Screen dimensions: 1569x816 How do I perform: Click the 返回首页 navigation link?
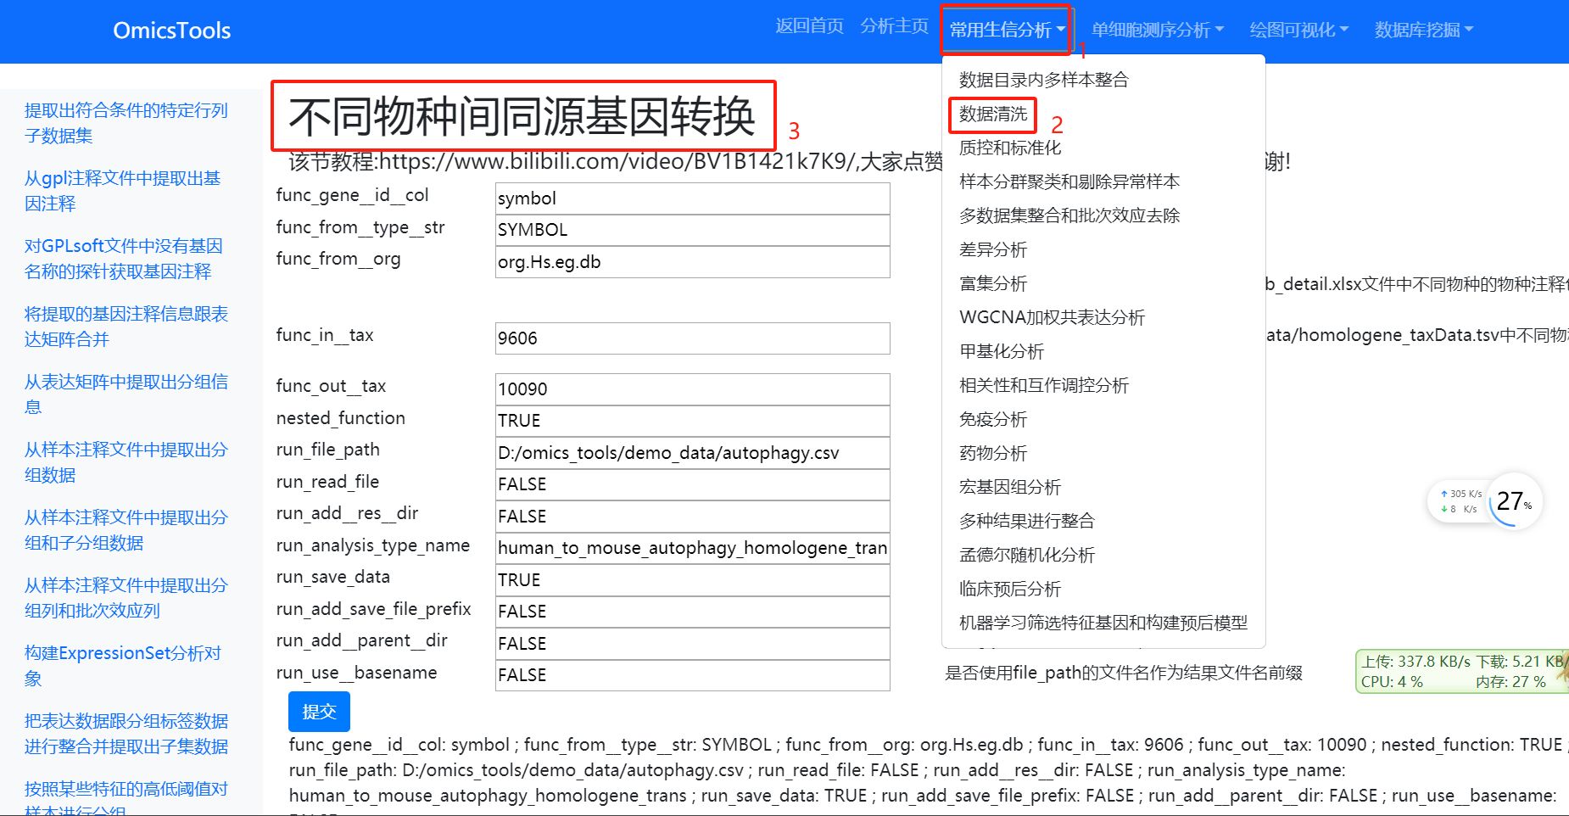coord(809,26)
